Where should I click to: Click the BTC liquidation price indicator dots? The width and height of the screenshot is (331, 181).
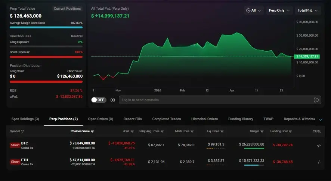point(215,149)
